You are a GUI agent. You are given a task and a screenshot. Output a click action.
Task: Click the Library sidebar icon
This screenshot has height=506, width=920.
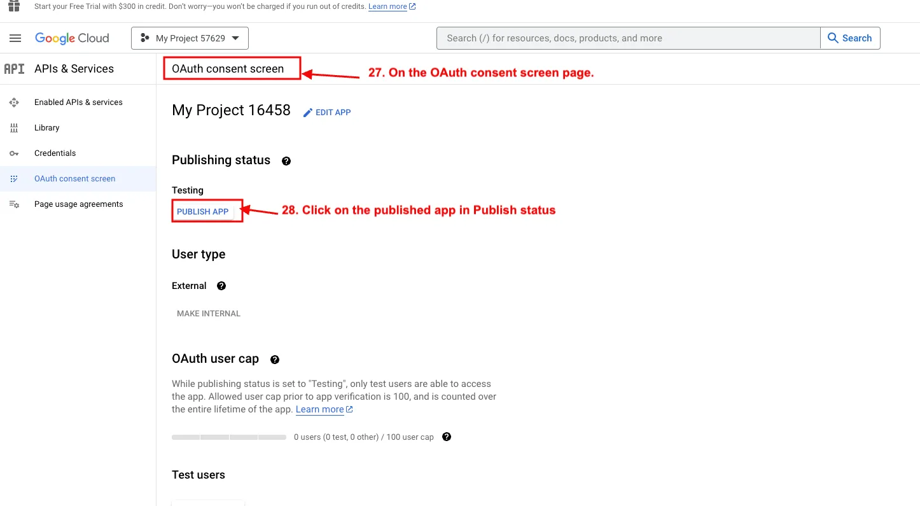coord(14,128)
